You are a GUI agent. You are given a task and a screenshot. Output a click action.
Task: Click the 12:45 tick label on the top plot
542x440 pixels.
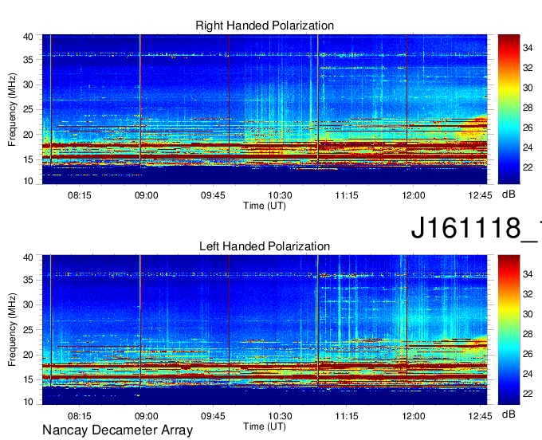(x=480, y=195)
